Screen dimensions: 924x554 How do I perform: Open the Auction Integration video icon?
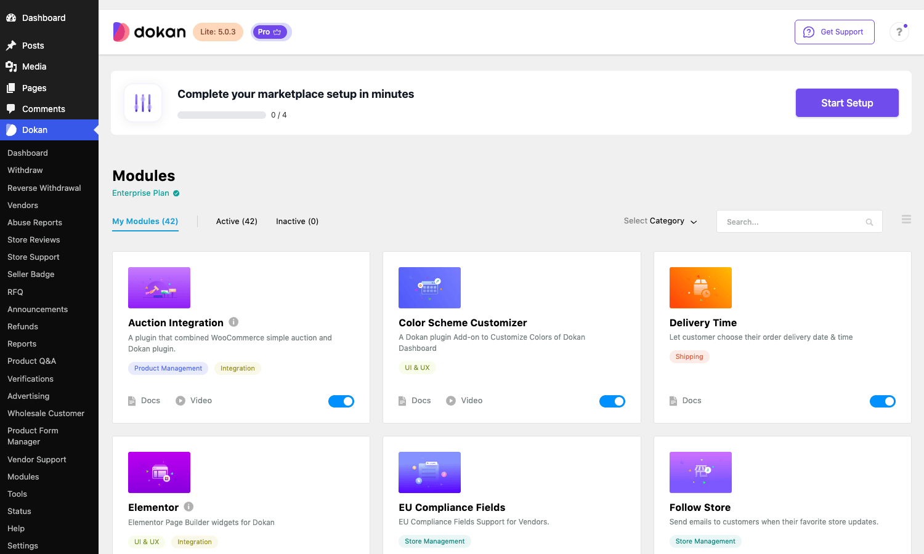coord(180,401)
